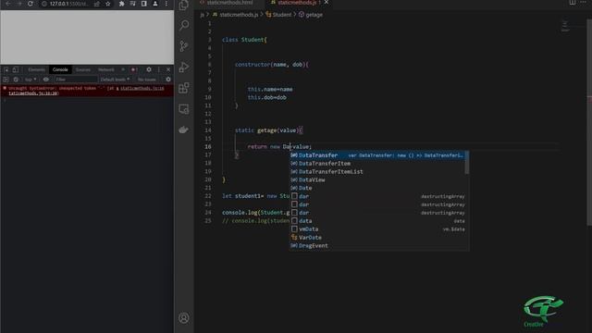Select DataTransferItem suggestion
The width and height of the screenshot is (592, 333).
[x=377, y=164]
